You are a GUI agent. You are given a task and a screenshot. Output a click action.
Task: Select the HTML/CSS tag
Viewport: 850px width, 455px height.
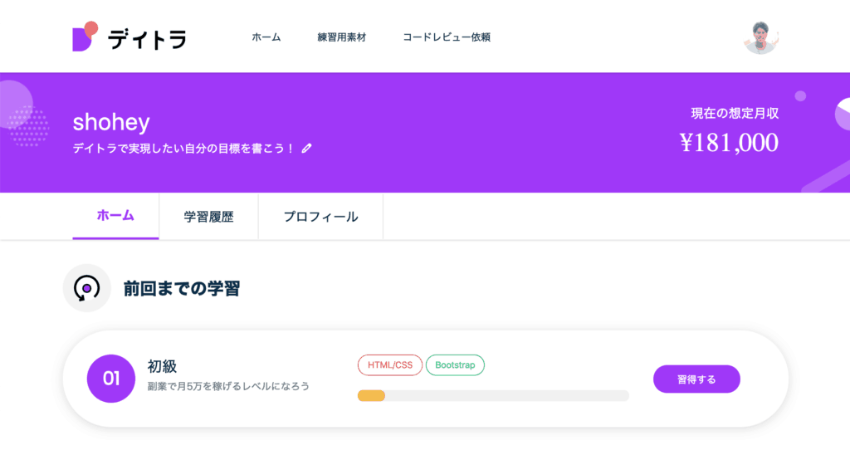[x=390, y=365]
